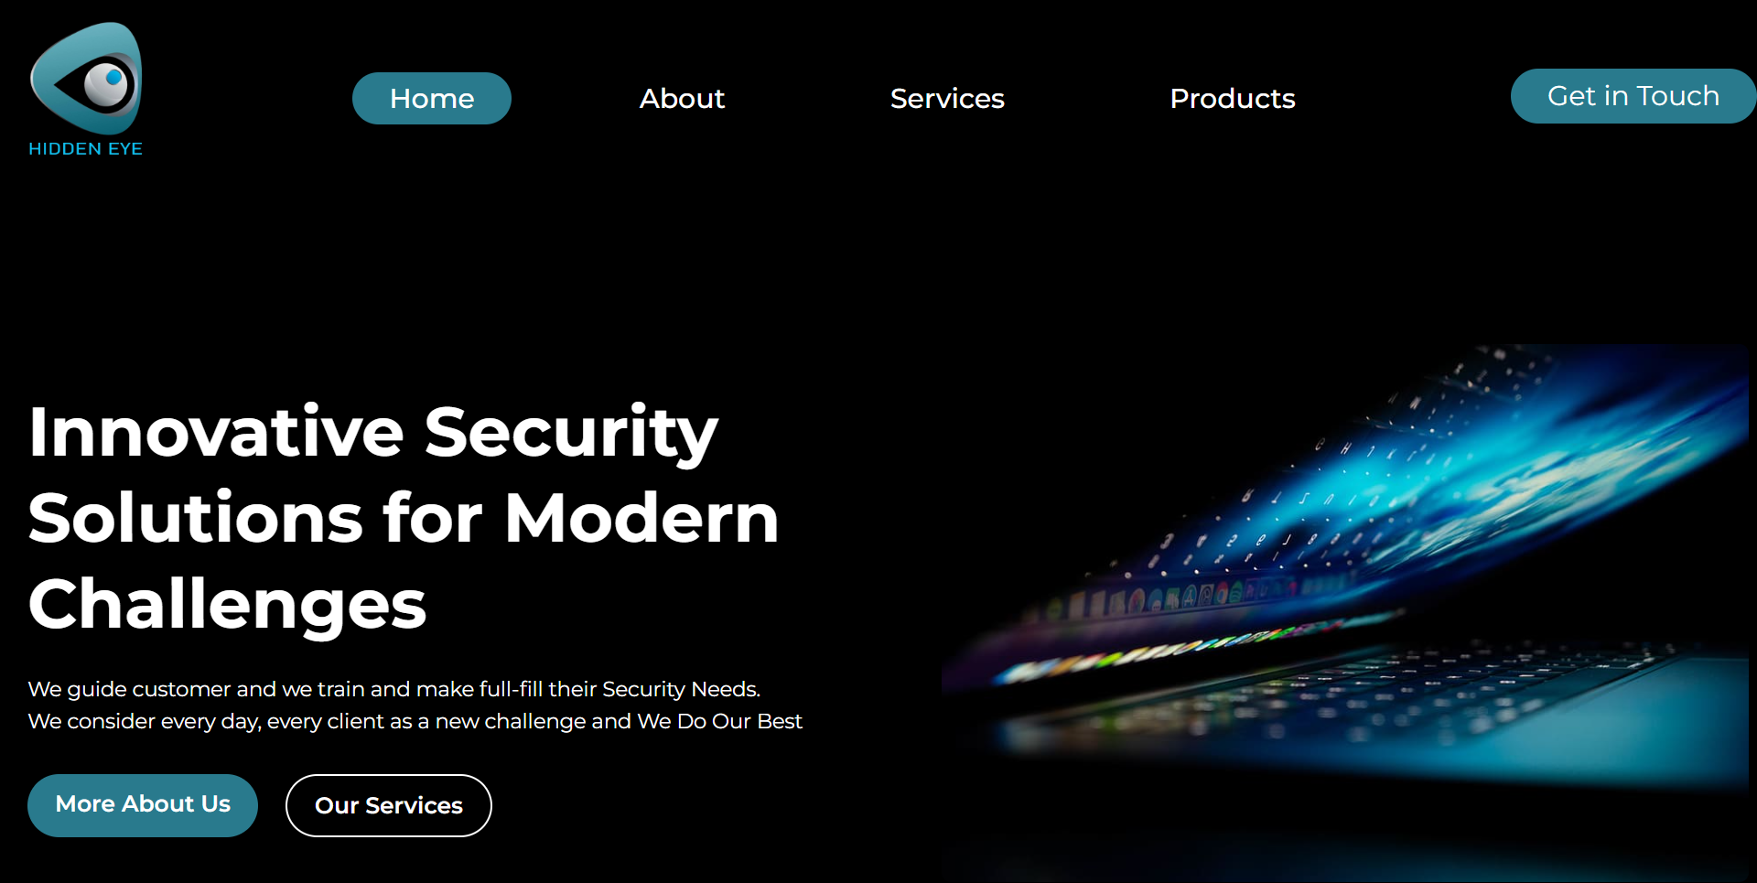1757x883 pixels.
Task: Click the More About Us button
Action: (x=143, y=805)
